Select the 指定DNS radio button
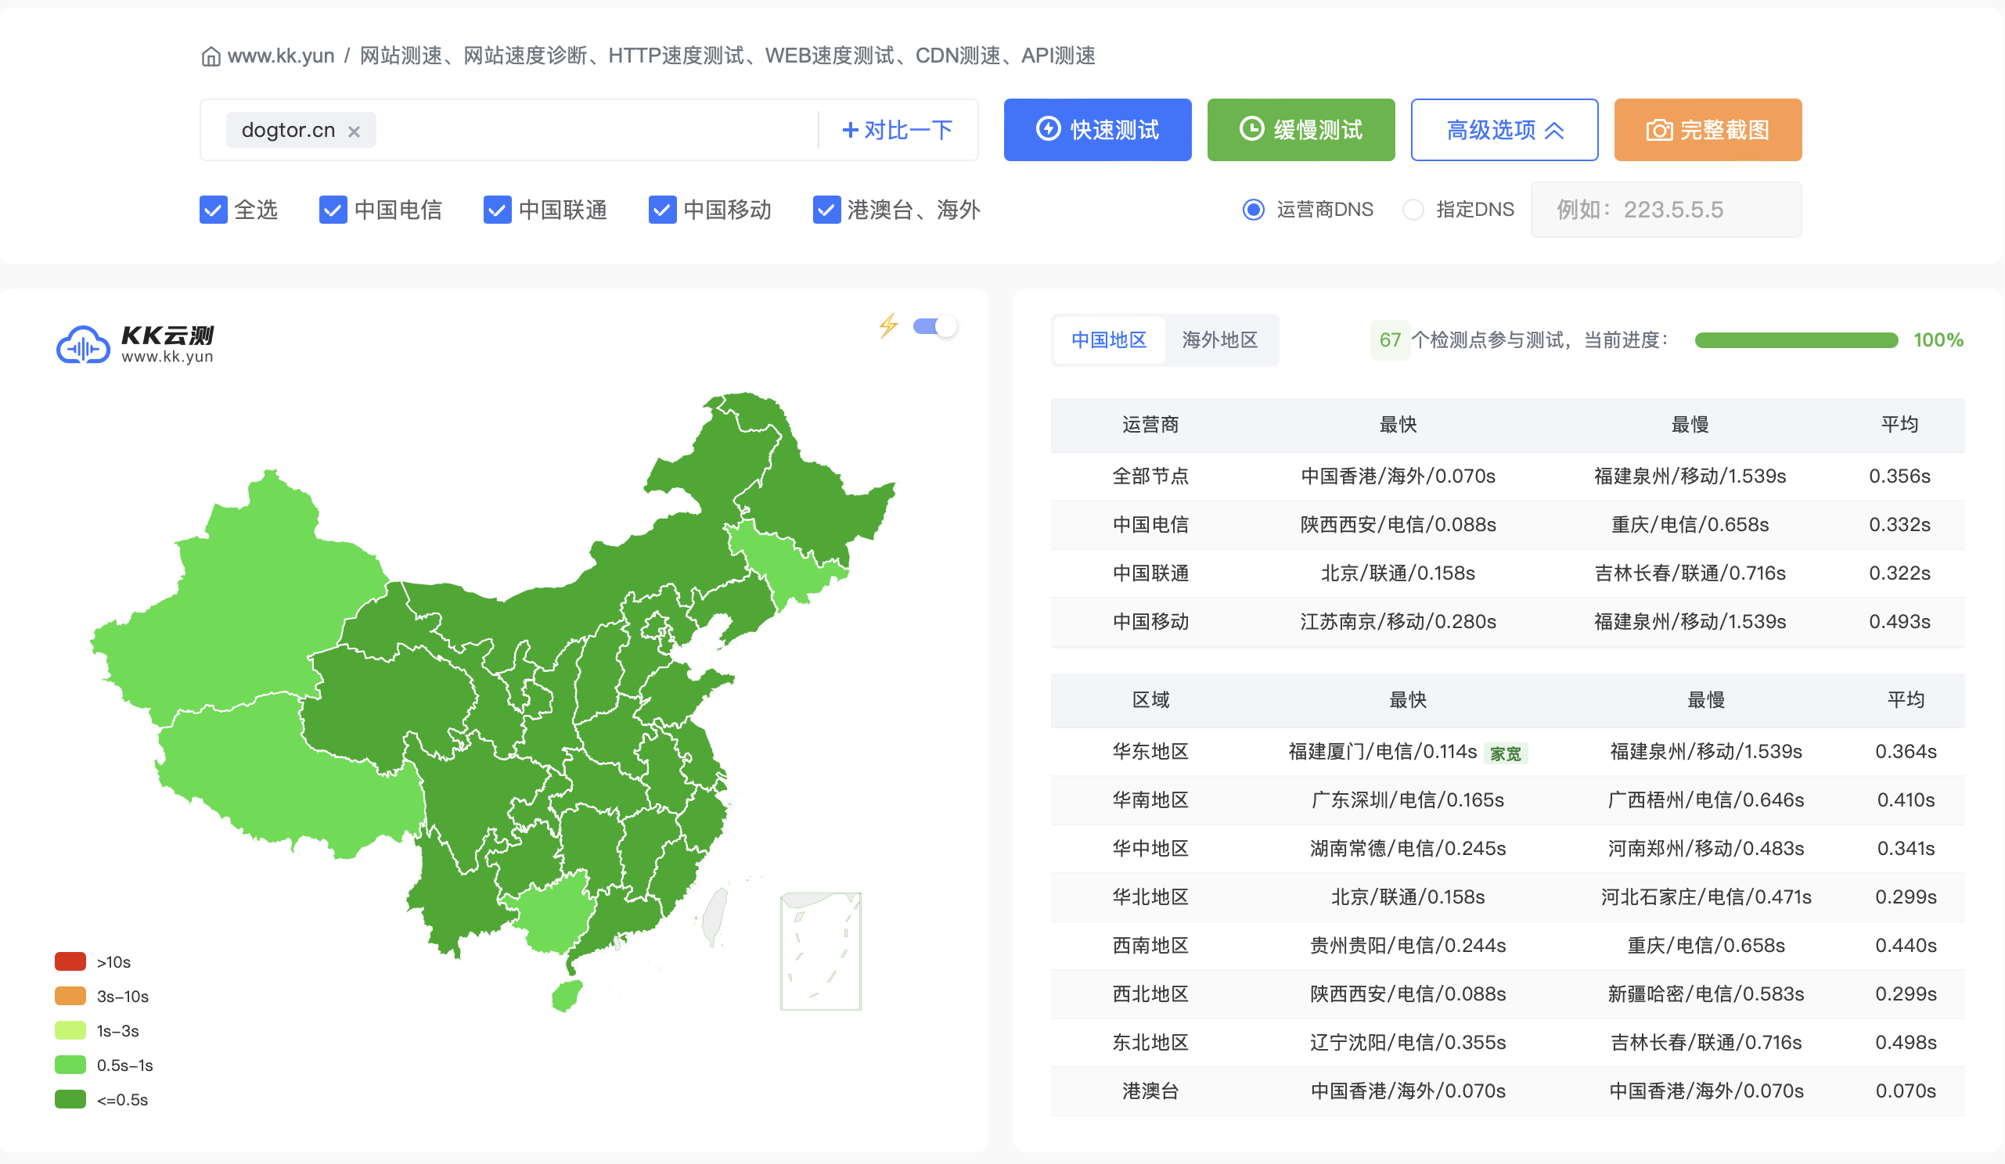The image size is (2005, 1164). click(x=1413, y=210)
